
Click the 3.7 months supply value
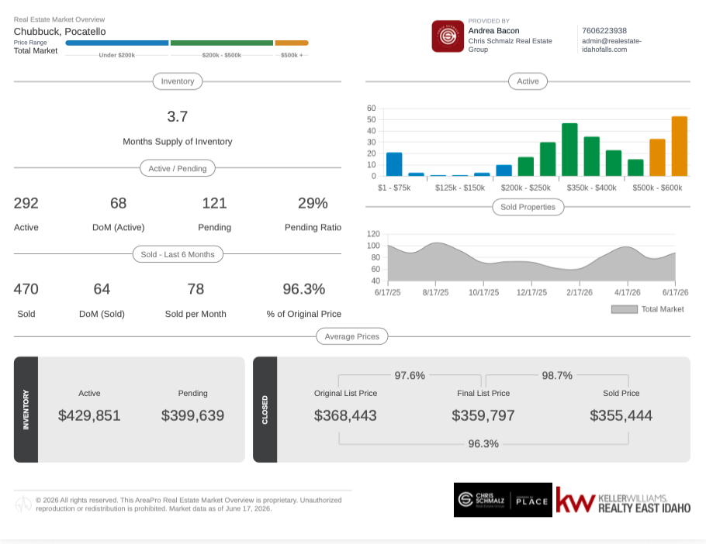pos(178,117)
